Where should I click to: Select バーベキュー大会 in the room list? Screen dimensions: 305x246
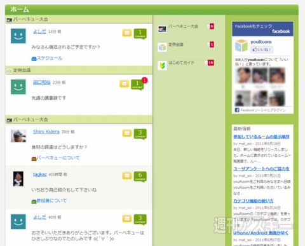point(183,26)
